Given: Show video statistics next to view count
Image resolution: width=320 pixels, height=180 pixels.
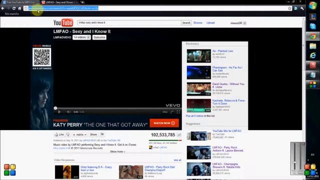Looking at the screenshot, I should tap(179, 134).
